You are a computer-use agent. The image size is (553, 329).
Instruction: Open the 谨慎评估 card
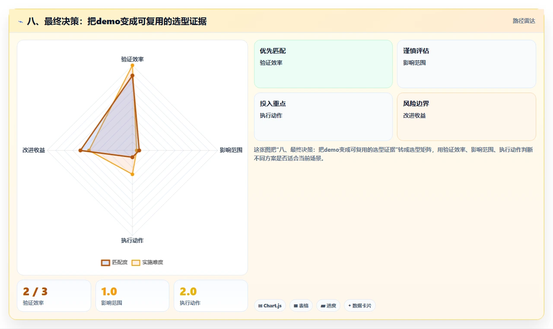[x=467, y=64]
